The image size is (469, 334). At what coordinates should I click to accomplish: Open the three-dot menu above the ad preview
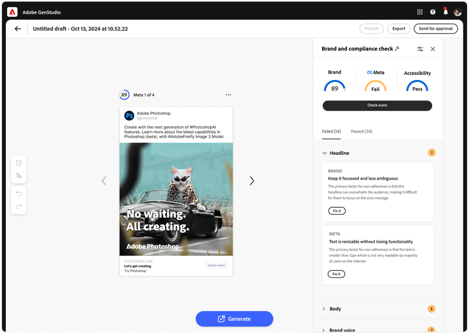(228, 95)
